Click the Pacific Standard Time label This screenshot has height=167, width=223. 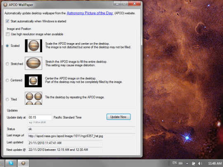point(68,117)
